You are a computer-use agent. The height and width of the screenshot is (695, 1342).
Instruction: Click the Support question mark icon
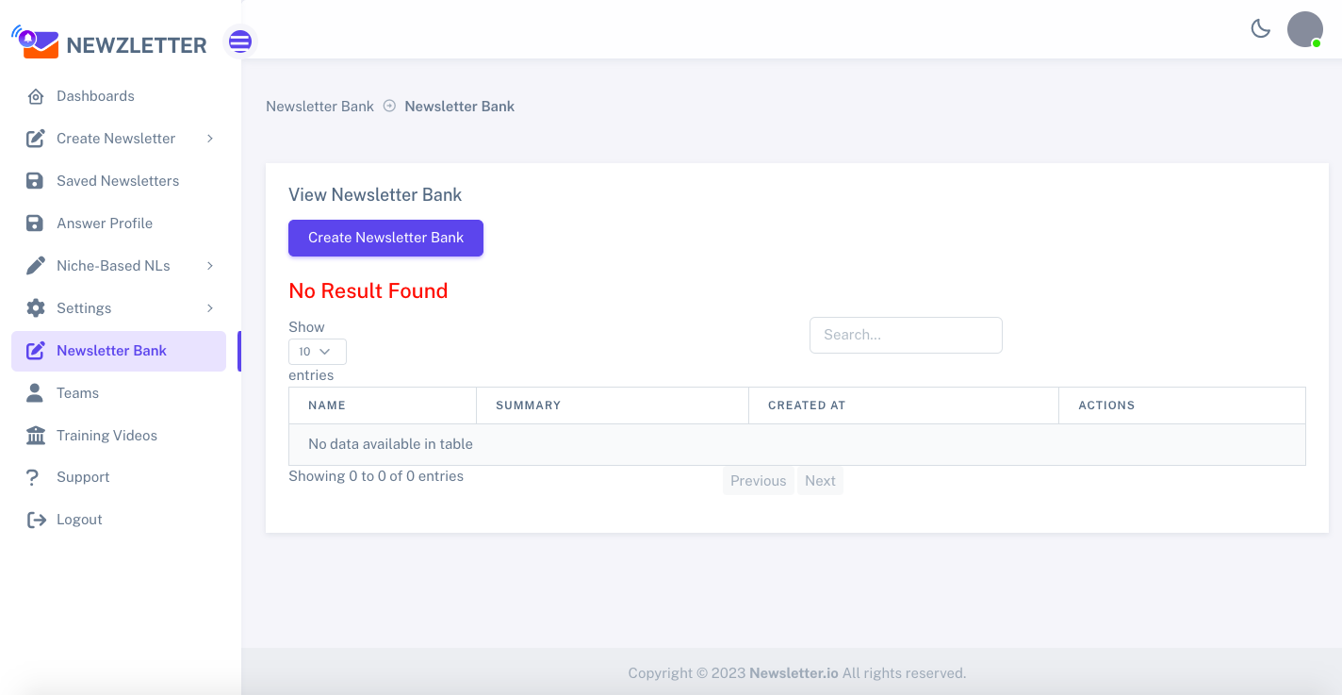pyautogui.click(x=36, y=476)
